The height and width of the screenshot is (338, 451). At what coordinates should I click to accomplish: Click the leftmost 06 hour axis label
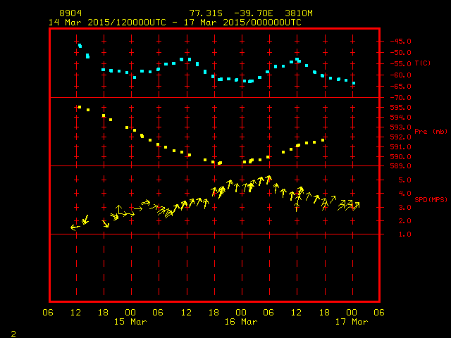pos(48,313)
